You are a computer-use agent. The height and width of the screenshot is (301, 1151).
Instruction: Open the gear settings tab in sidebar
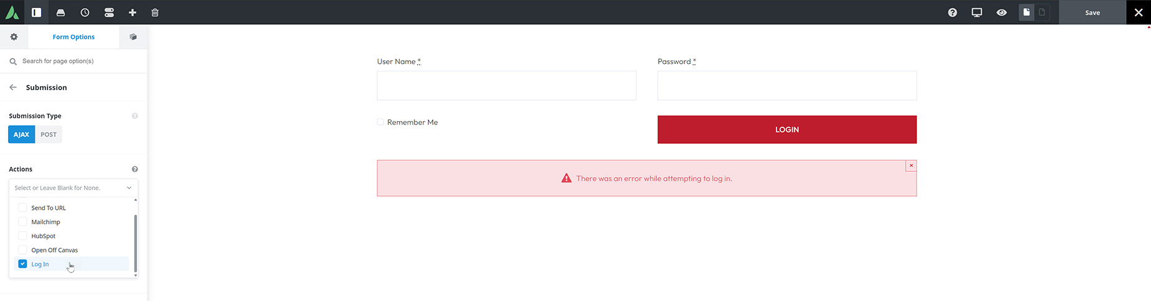(x=14, y=37)
